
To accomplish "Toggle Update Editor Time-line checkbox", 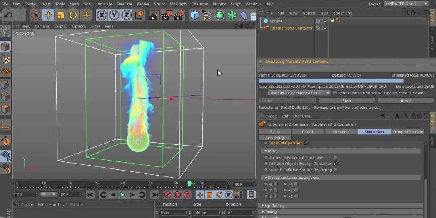I will pyautogui.click(x=381, y=93).
